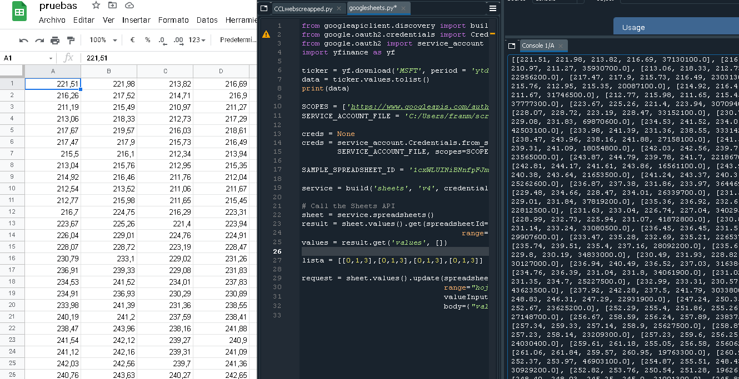Viewport: 739px width, 379px height.
Task: Click the Usage heading in help pane
Action: click(633, 27)
